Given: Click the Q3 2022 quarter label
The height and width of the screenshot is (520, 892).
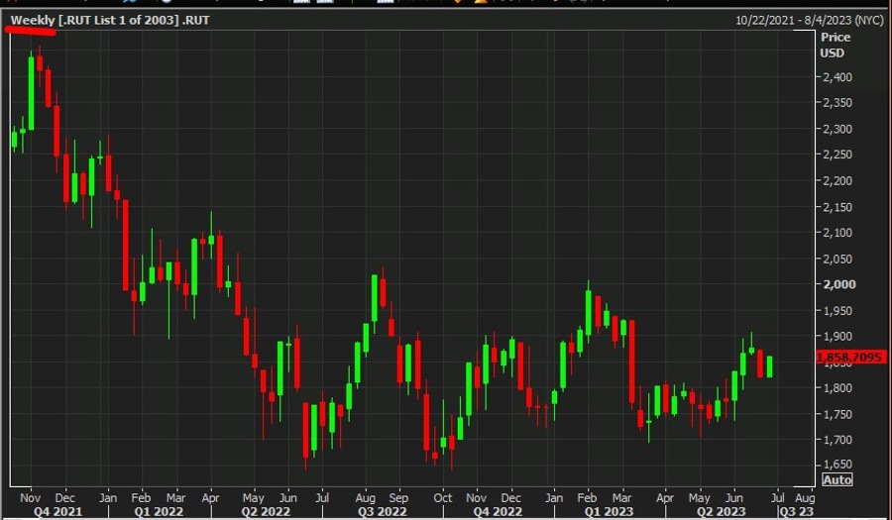Looking at the screenshot, I should click(x=382, y=512).
